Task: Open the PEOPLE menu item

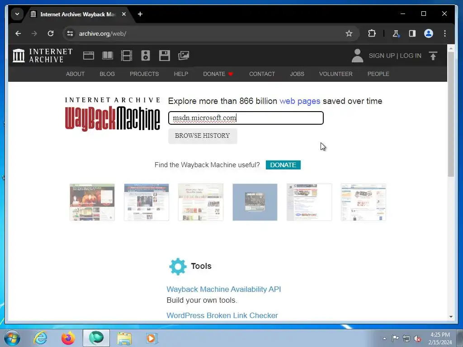Action: pos(378,74)
